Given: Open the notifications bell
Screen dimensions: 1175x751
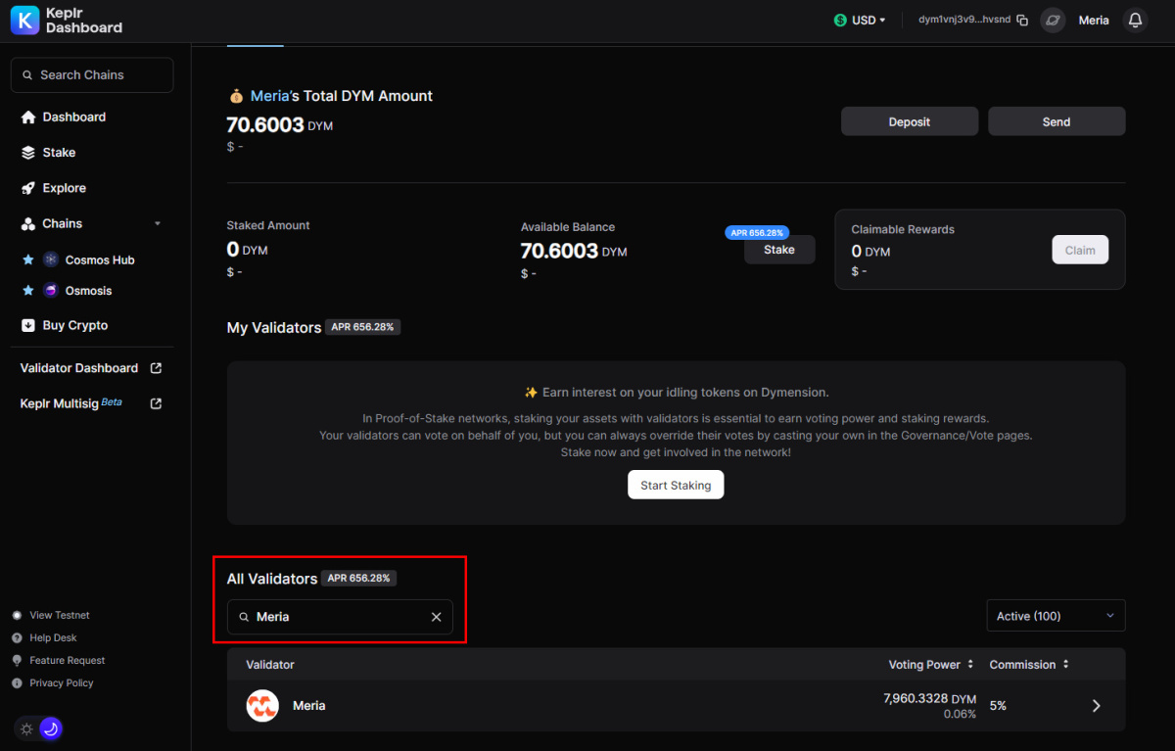Looking at the screenshot, I should click(1135, 21).
